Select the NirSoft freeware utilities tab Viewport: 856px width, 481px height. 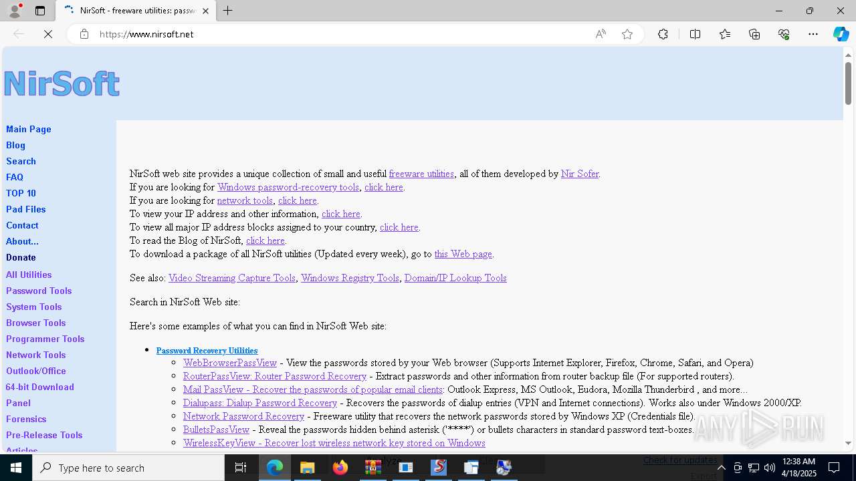click(136, 11)
